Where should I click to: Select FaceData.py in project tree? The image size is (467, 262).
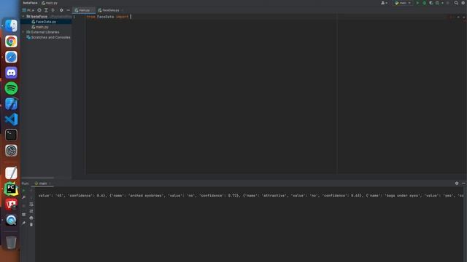[46, 22]
